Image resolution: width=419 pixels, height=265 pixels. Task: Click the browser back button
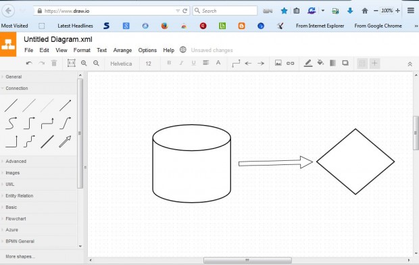8,11
